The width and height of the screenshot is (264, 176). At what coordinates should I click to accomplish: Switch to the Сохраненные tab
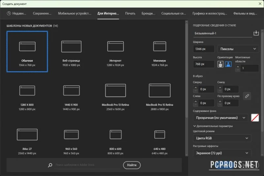[x=42, y=13]
